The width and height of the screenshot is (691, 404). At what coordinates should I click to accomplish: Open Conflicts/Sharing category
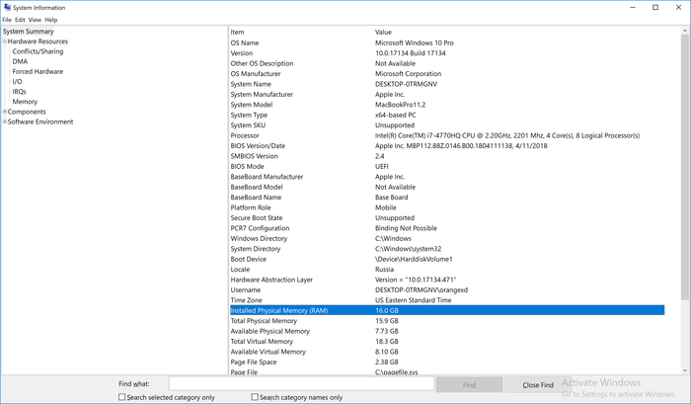pyautogui.click(x=38, y=51)
